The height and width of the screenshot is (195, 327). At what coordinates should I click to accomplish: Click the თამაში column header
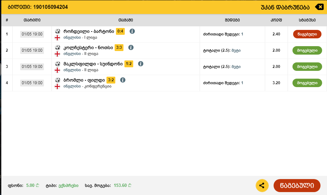(x=125, y=20)
